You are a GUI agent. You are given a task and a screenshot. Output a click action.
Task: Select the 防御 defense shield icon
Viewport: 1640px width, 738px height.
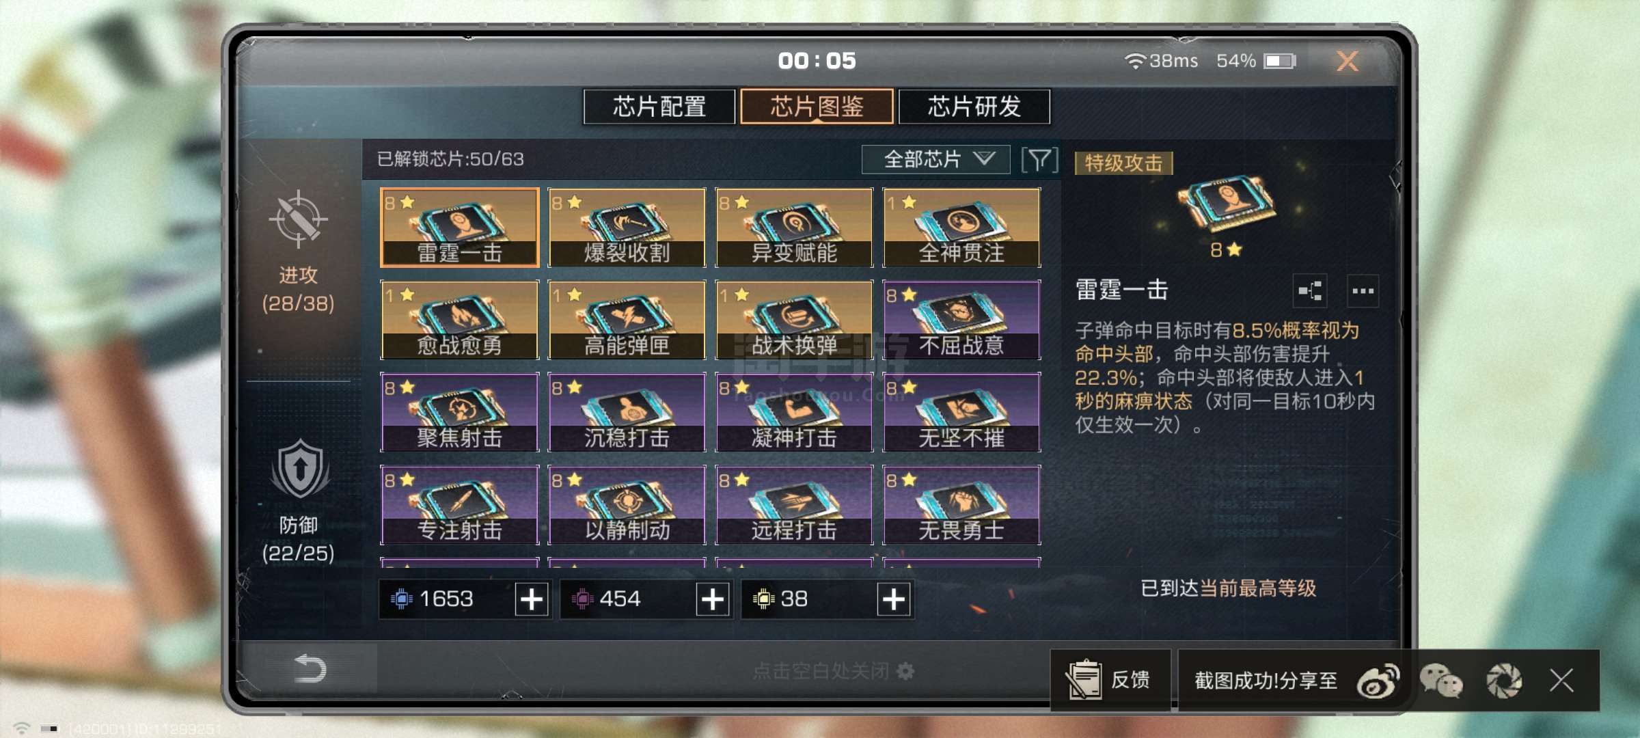[299, 469]
